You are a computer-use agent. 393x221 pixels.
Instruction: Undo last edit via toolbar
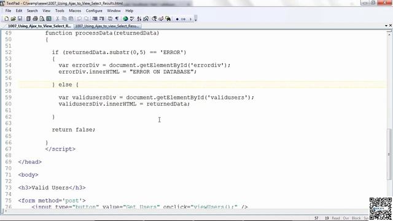[x=79, y=19]
